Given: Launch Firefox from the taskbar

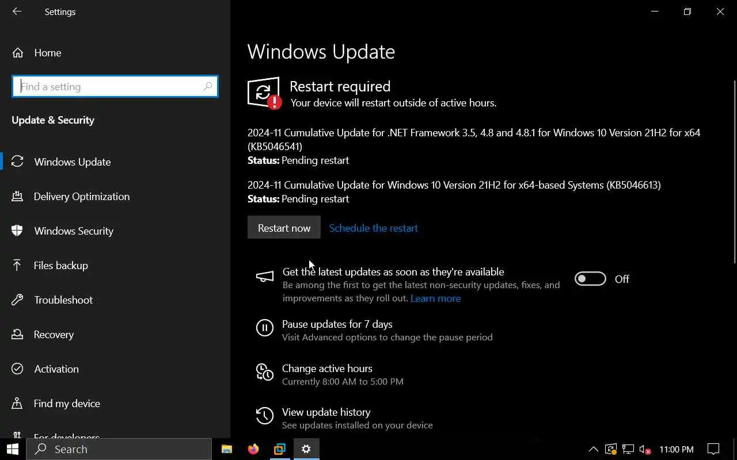Looking at the screenshot, I should pos(253,449).
